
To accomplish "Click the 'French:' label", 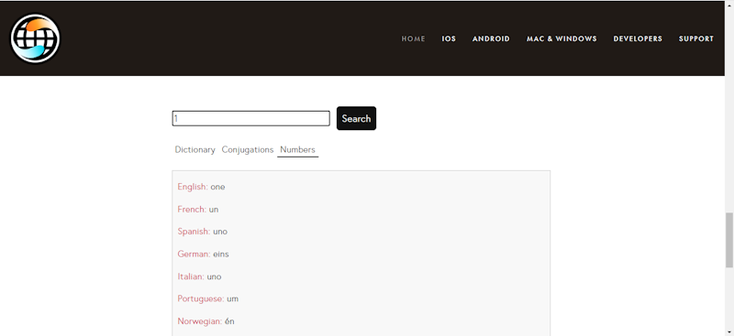I will point(192,210).
